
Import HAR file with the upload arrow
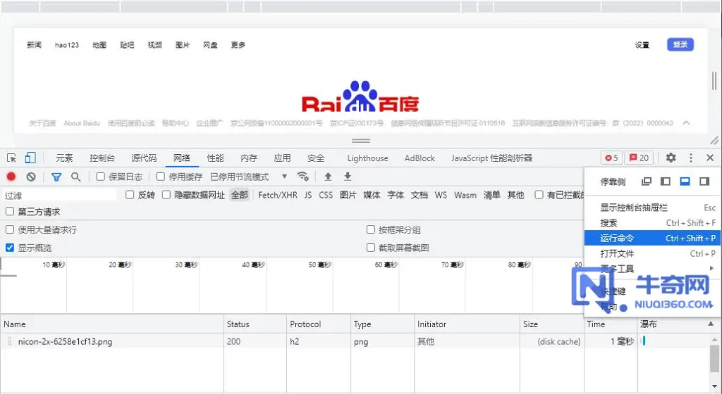(x=328, y=177)
